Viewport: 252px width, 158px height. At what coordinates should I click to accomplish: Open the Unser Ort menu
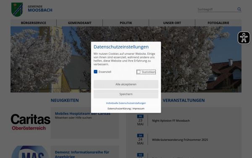click(x=172, y=23)
